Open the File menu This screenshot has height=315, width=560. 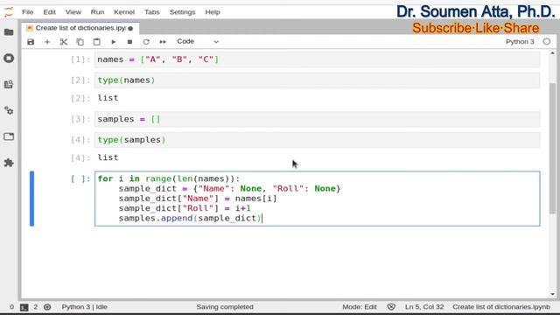27,12
